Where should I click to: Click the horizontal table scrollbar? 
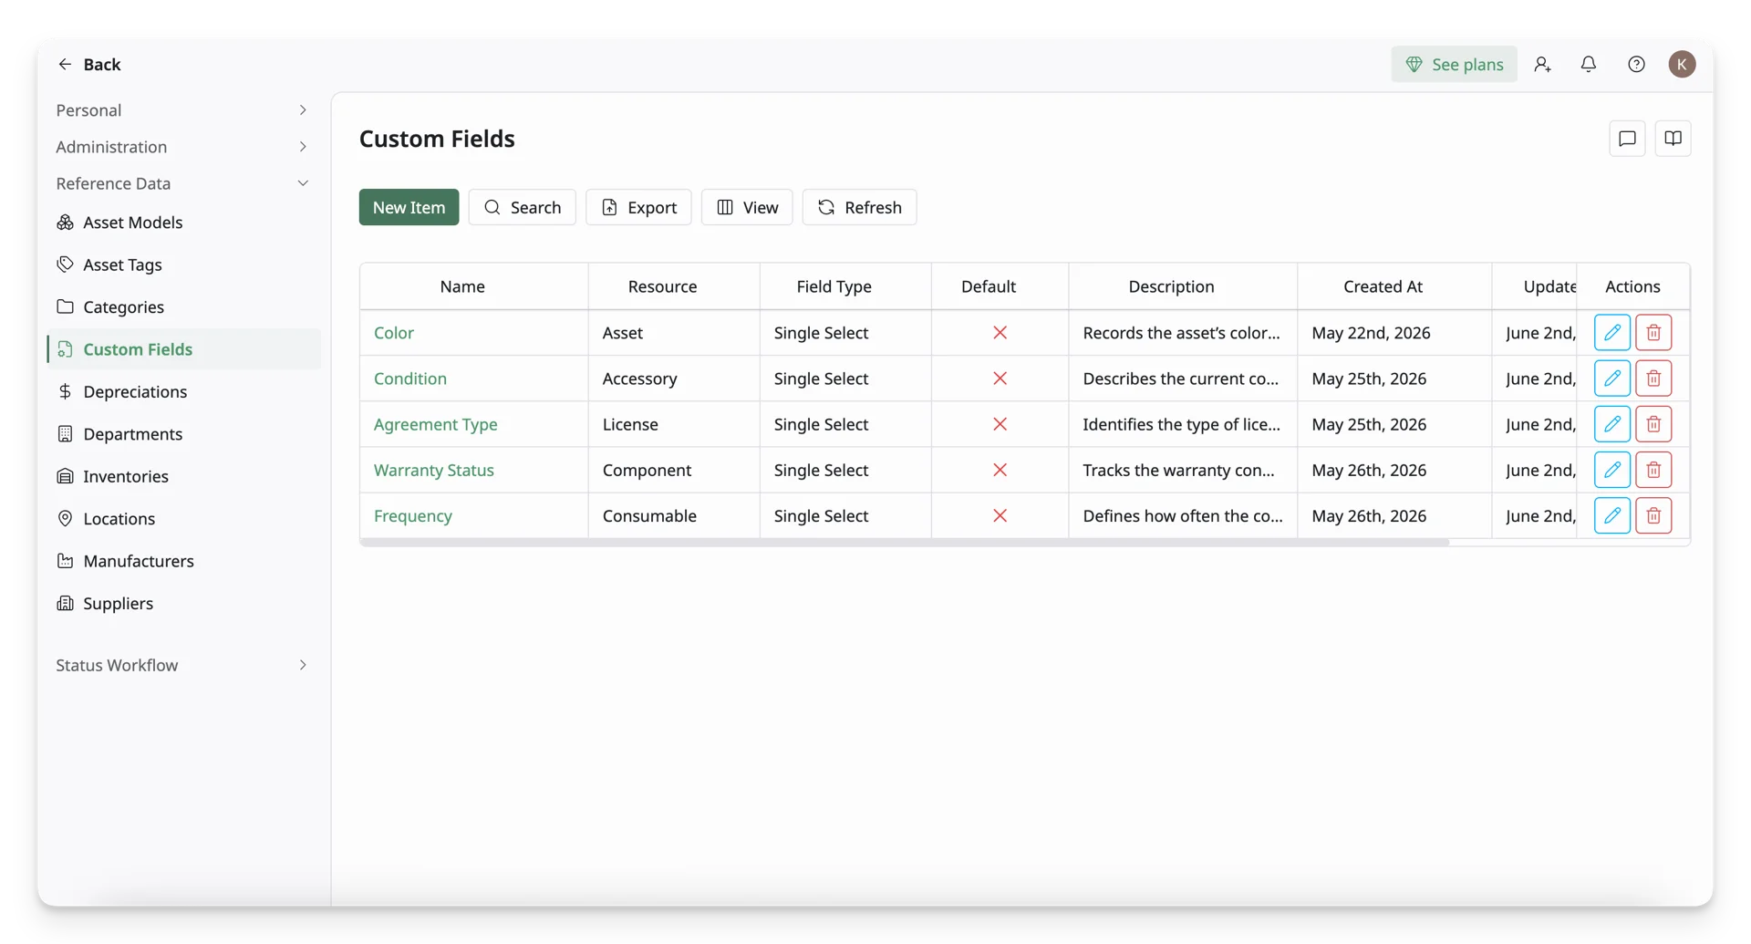(904, 542)
